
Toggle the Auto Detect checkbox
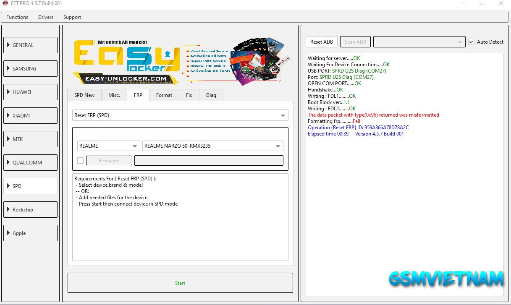point(472,42)
